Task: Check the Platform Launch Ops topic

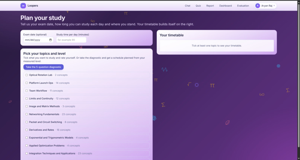Action: [26, 83]
